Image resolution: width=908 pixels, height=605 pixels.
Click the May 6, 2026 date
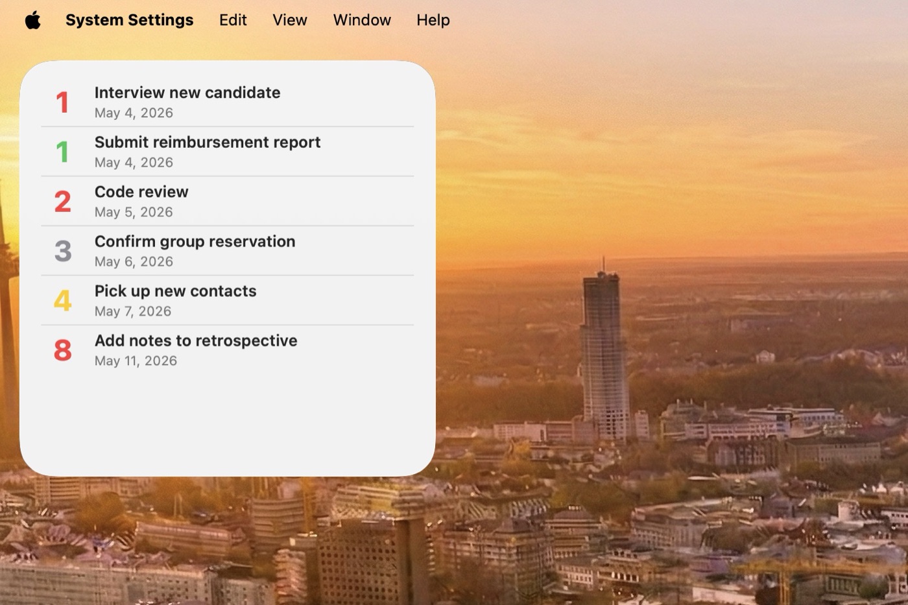pos(134,262)
